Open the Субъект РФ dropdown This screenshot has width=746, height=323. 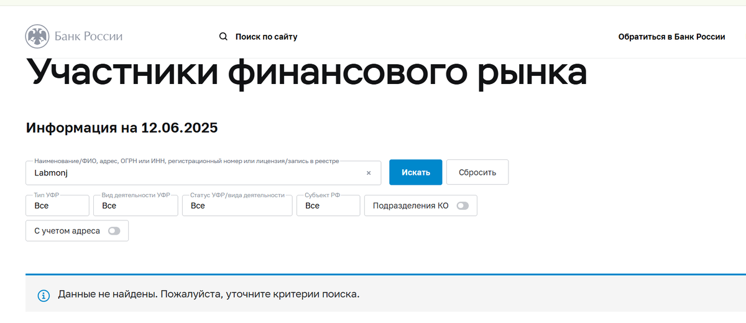328,205
